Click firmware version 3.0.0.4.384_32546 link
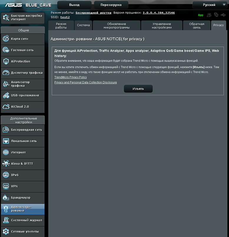Viewport: 229px width, 237px height. [x=159, y=13]
